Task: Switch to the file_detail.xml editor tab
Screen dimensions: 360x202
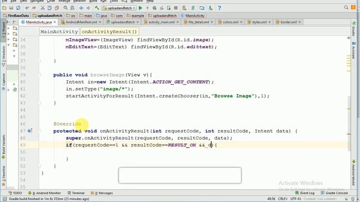Action: (x=199, y=22)
